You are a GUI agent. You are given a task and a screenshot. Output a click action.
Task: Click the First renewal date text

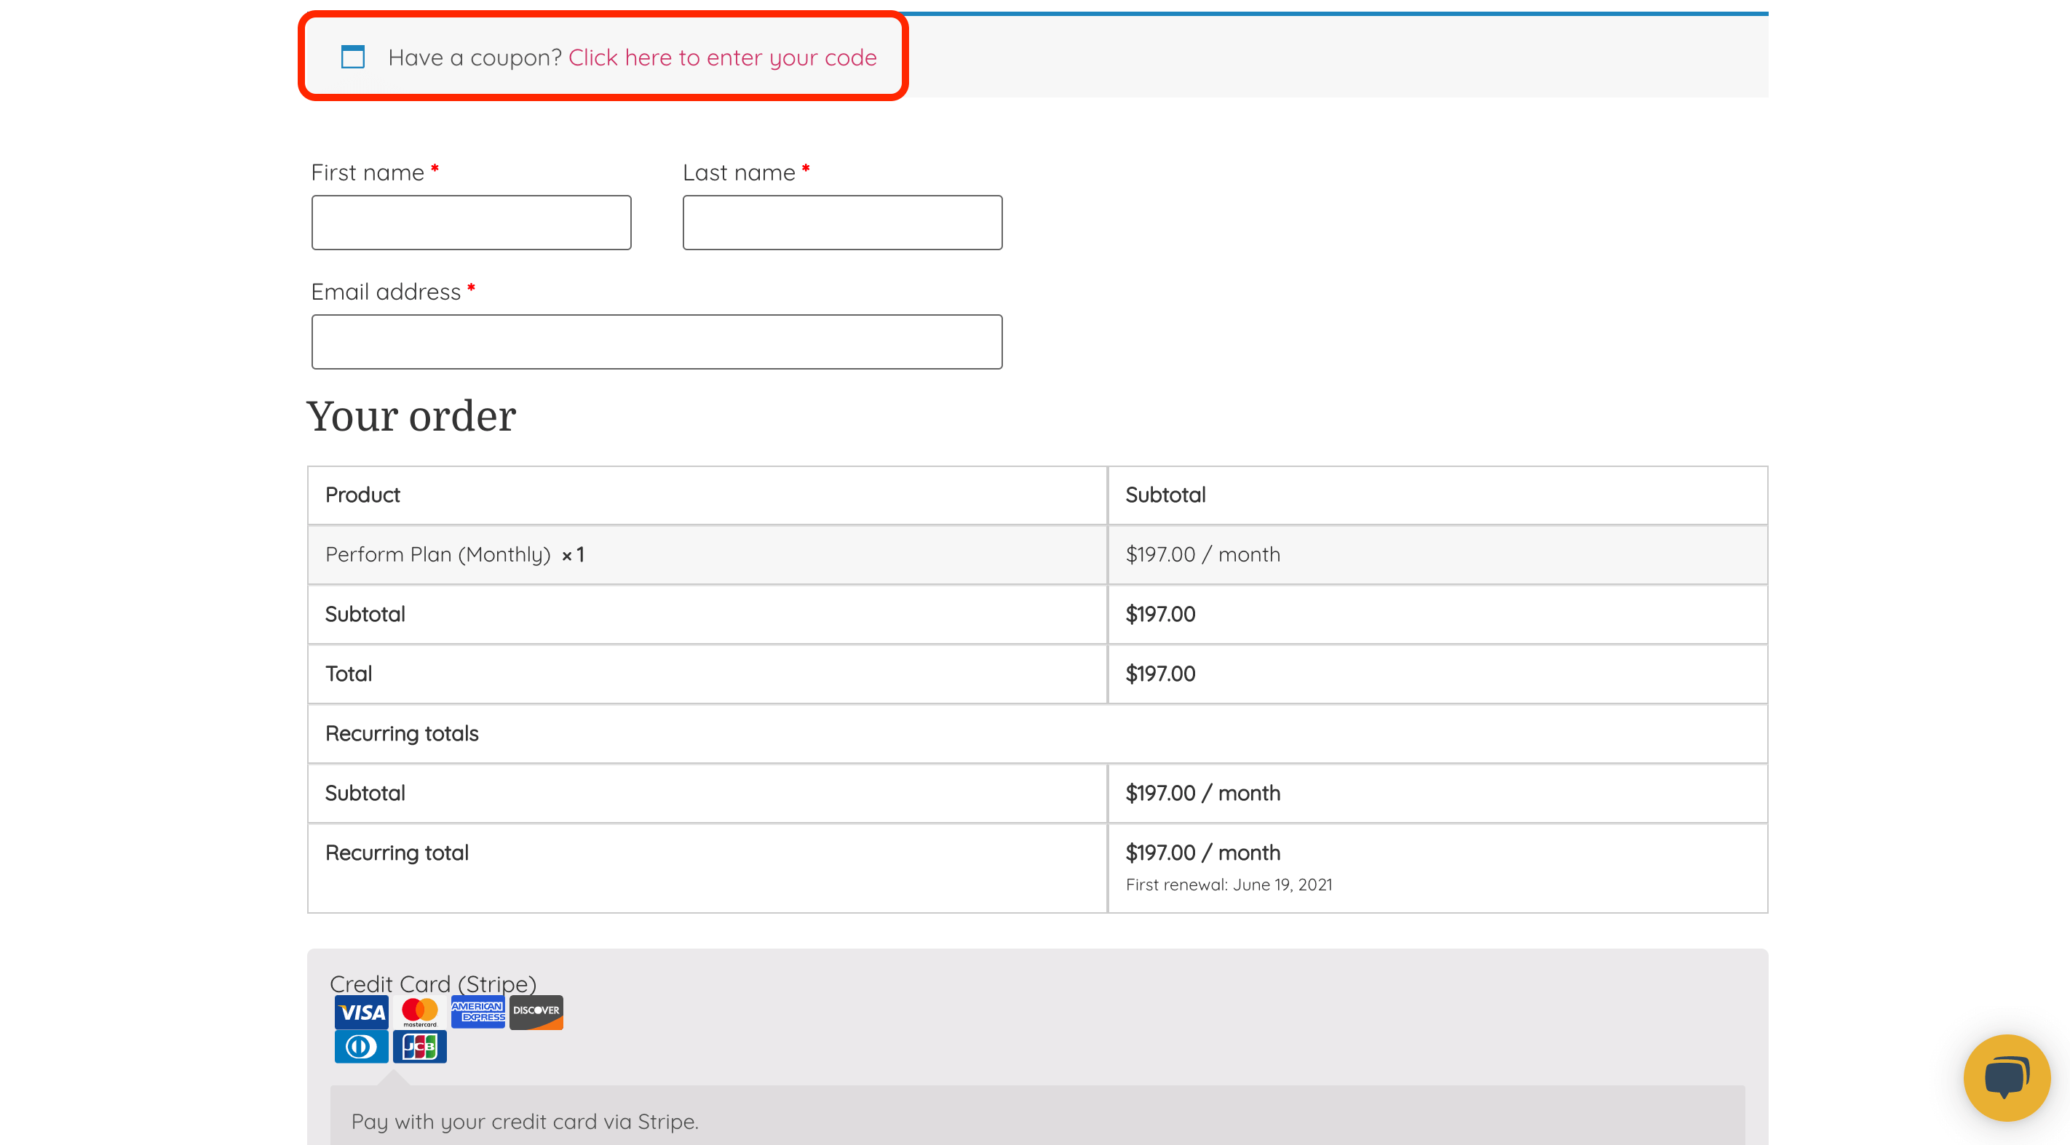pos(1229,884)
